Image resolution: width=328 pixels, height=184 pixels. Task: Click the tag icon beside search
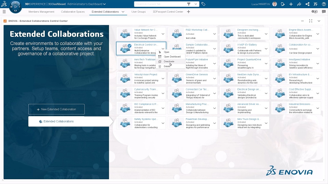[x=203, y=4]
